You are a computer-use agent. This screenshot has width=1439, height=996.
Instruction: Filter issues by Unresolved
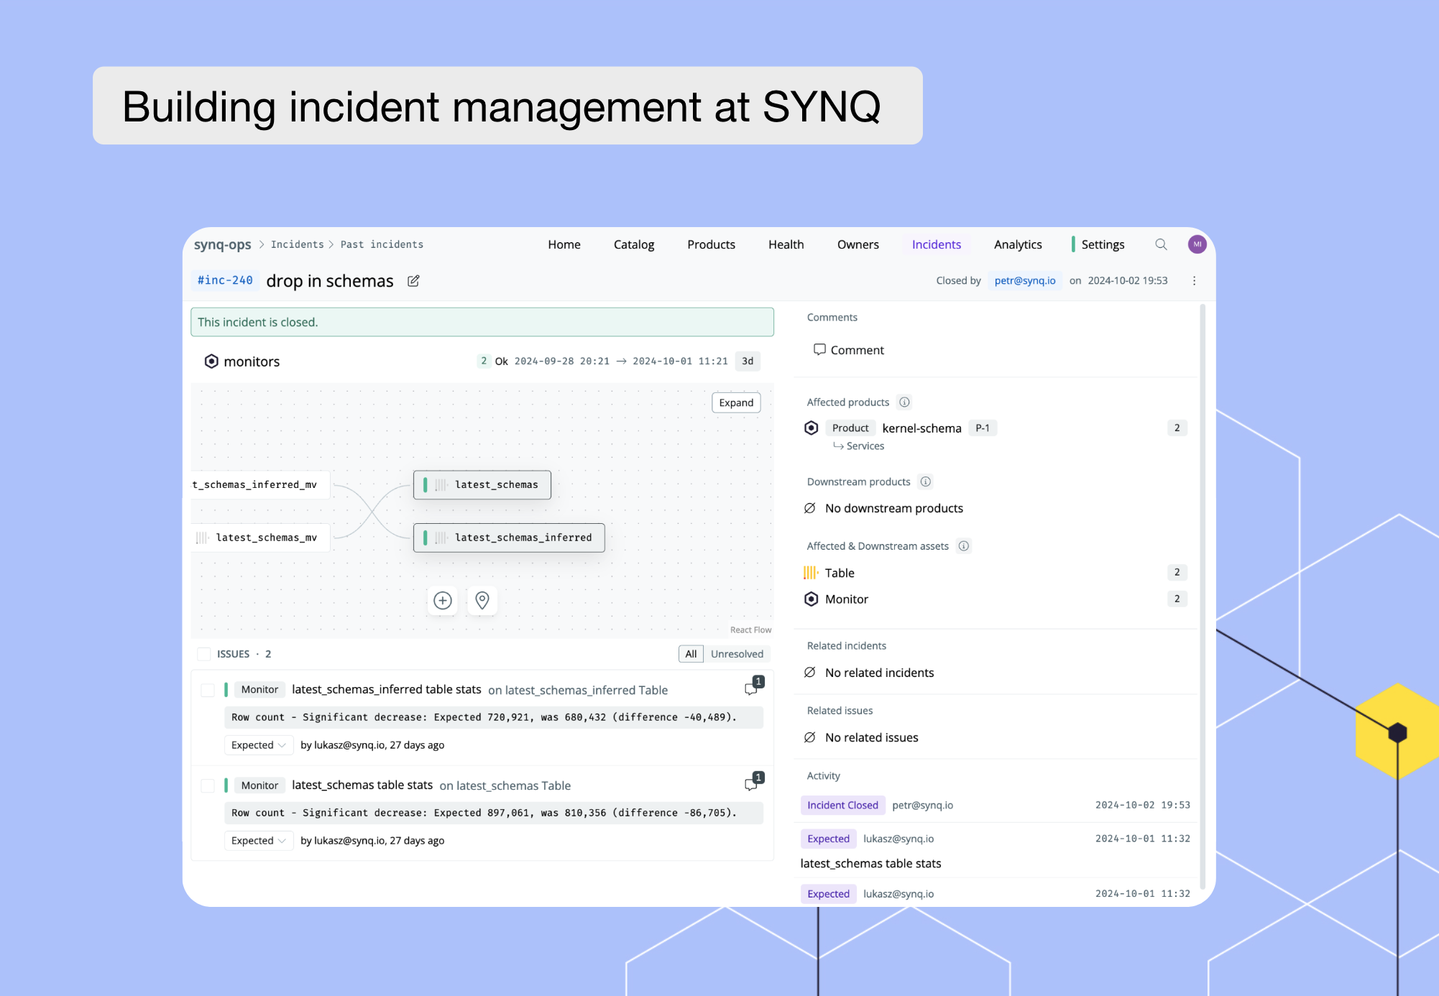(737, 654)
